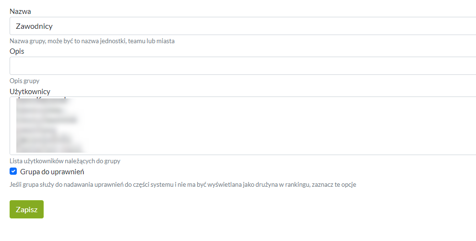The width and height of the screenshot is (476, 241).
Task: Click the Zapisz button
Action: point(26,209)
